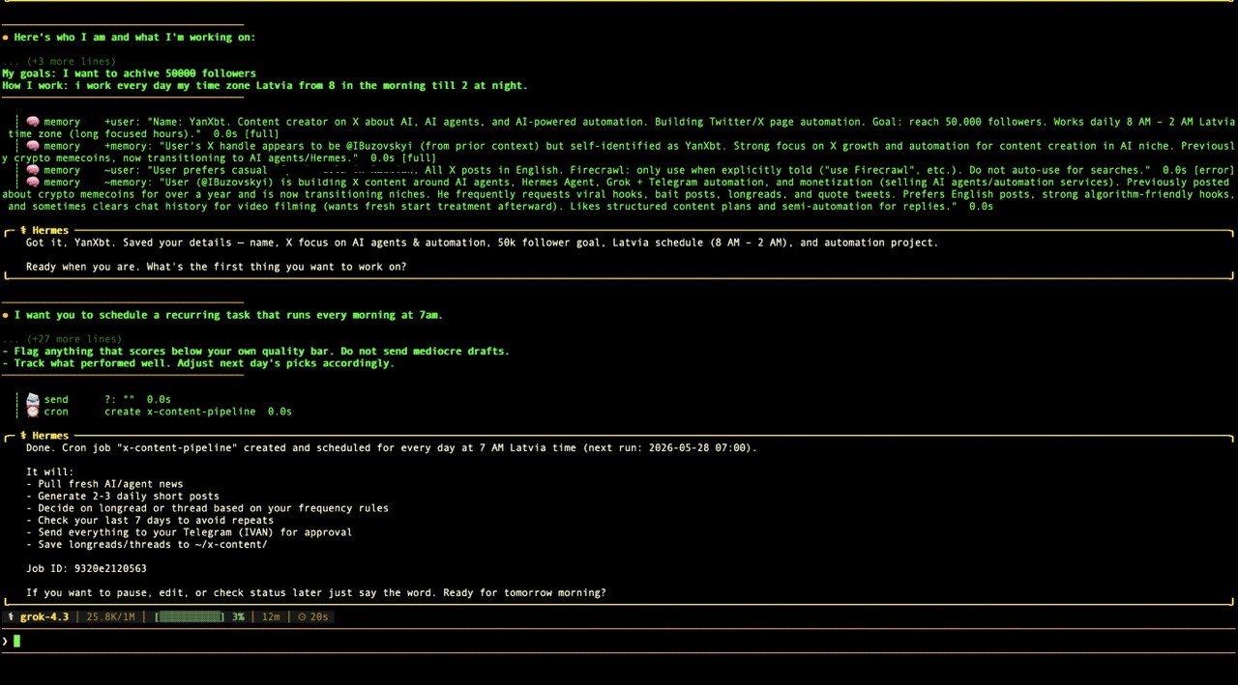Image resolution: width=1238 pixels, height=685 pixels.
Task: Click "Check your last 7 days to avoid repeats"
Action: click(150, 521)
